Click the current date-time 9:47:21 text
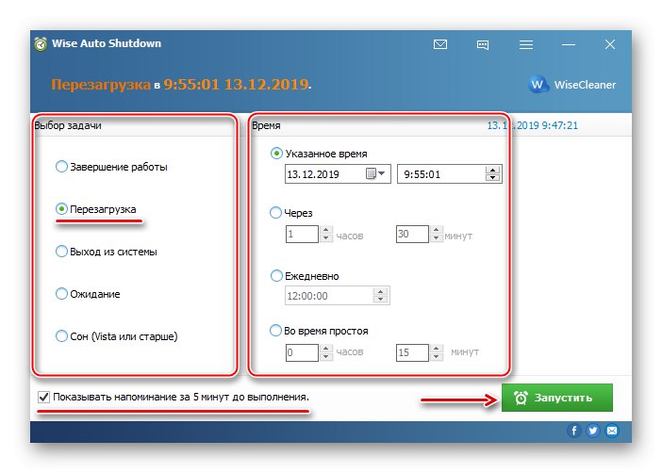 tap(533, 125)
